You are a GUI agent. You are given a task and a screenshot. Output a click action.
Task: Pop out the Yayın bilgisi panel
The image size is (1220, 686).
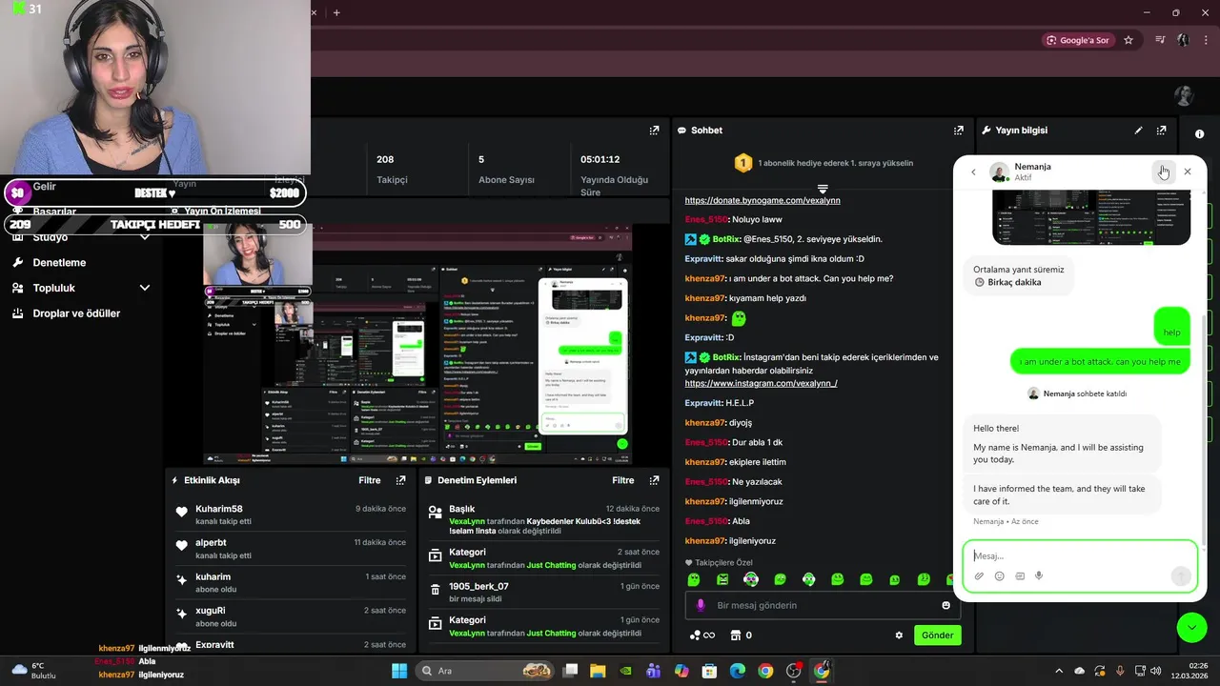tap(1161, 131)
